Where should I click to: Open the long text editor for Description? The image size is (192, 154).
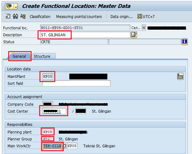click(134, 35)
